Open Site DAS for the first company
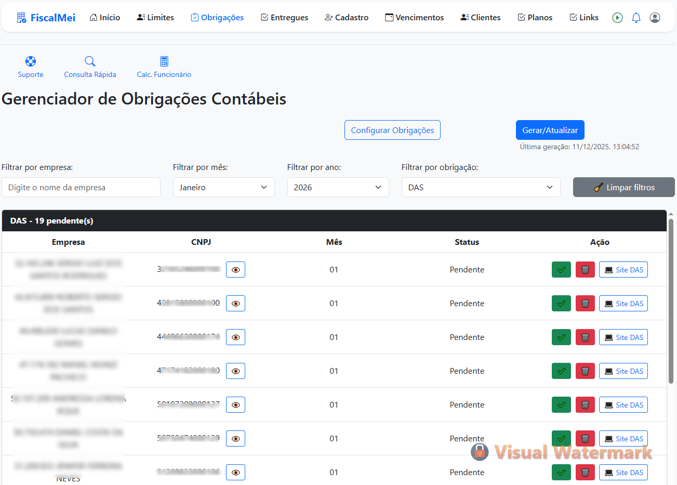Image resolution: width=677 pixels, height=485 pixels. pos(623,269)
